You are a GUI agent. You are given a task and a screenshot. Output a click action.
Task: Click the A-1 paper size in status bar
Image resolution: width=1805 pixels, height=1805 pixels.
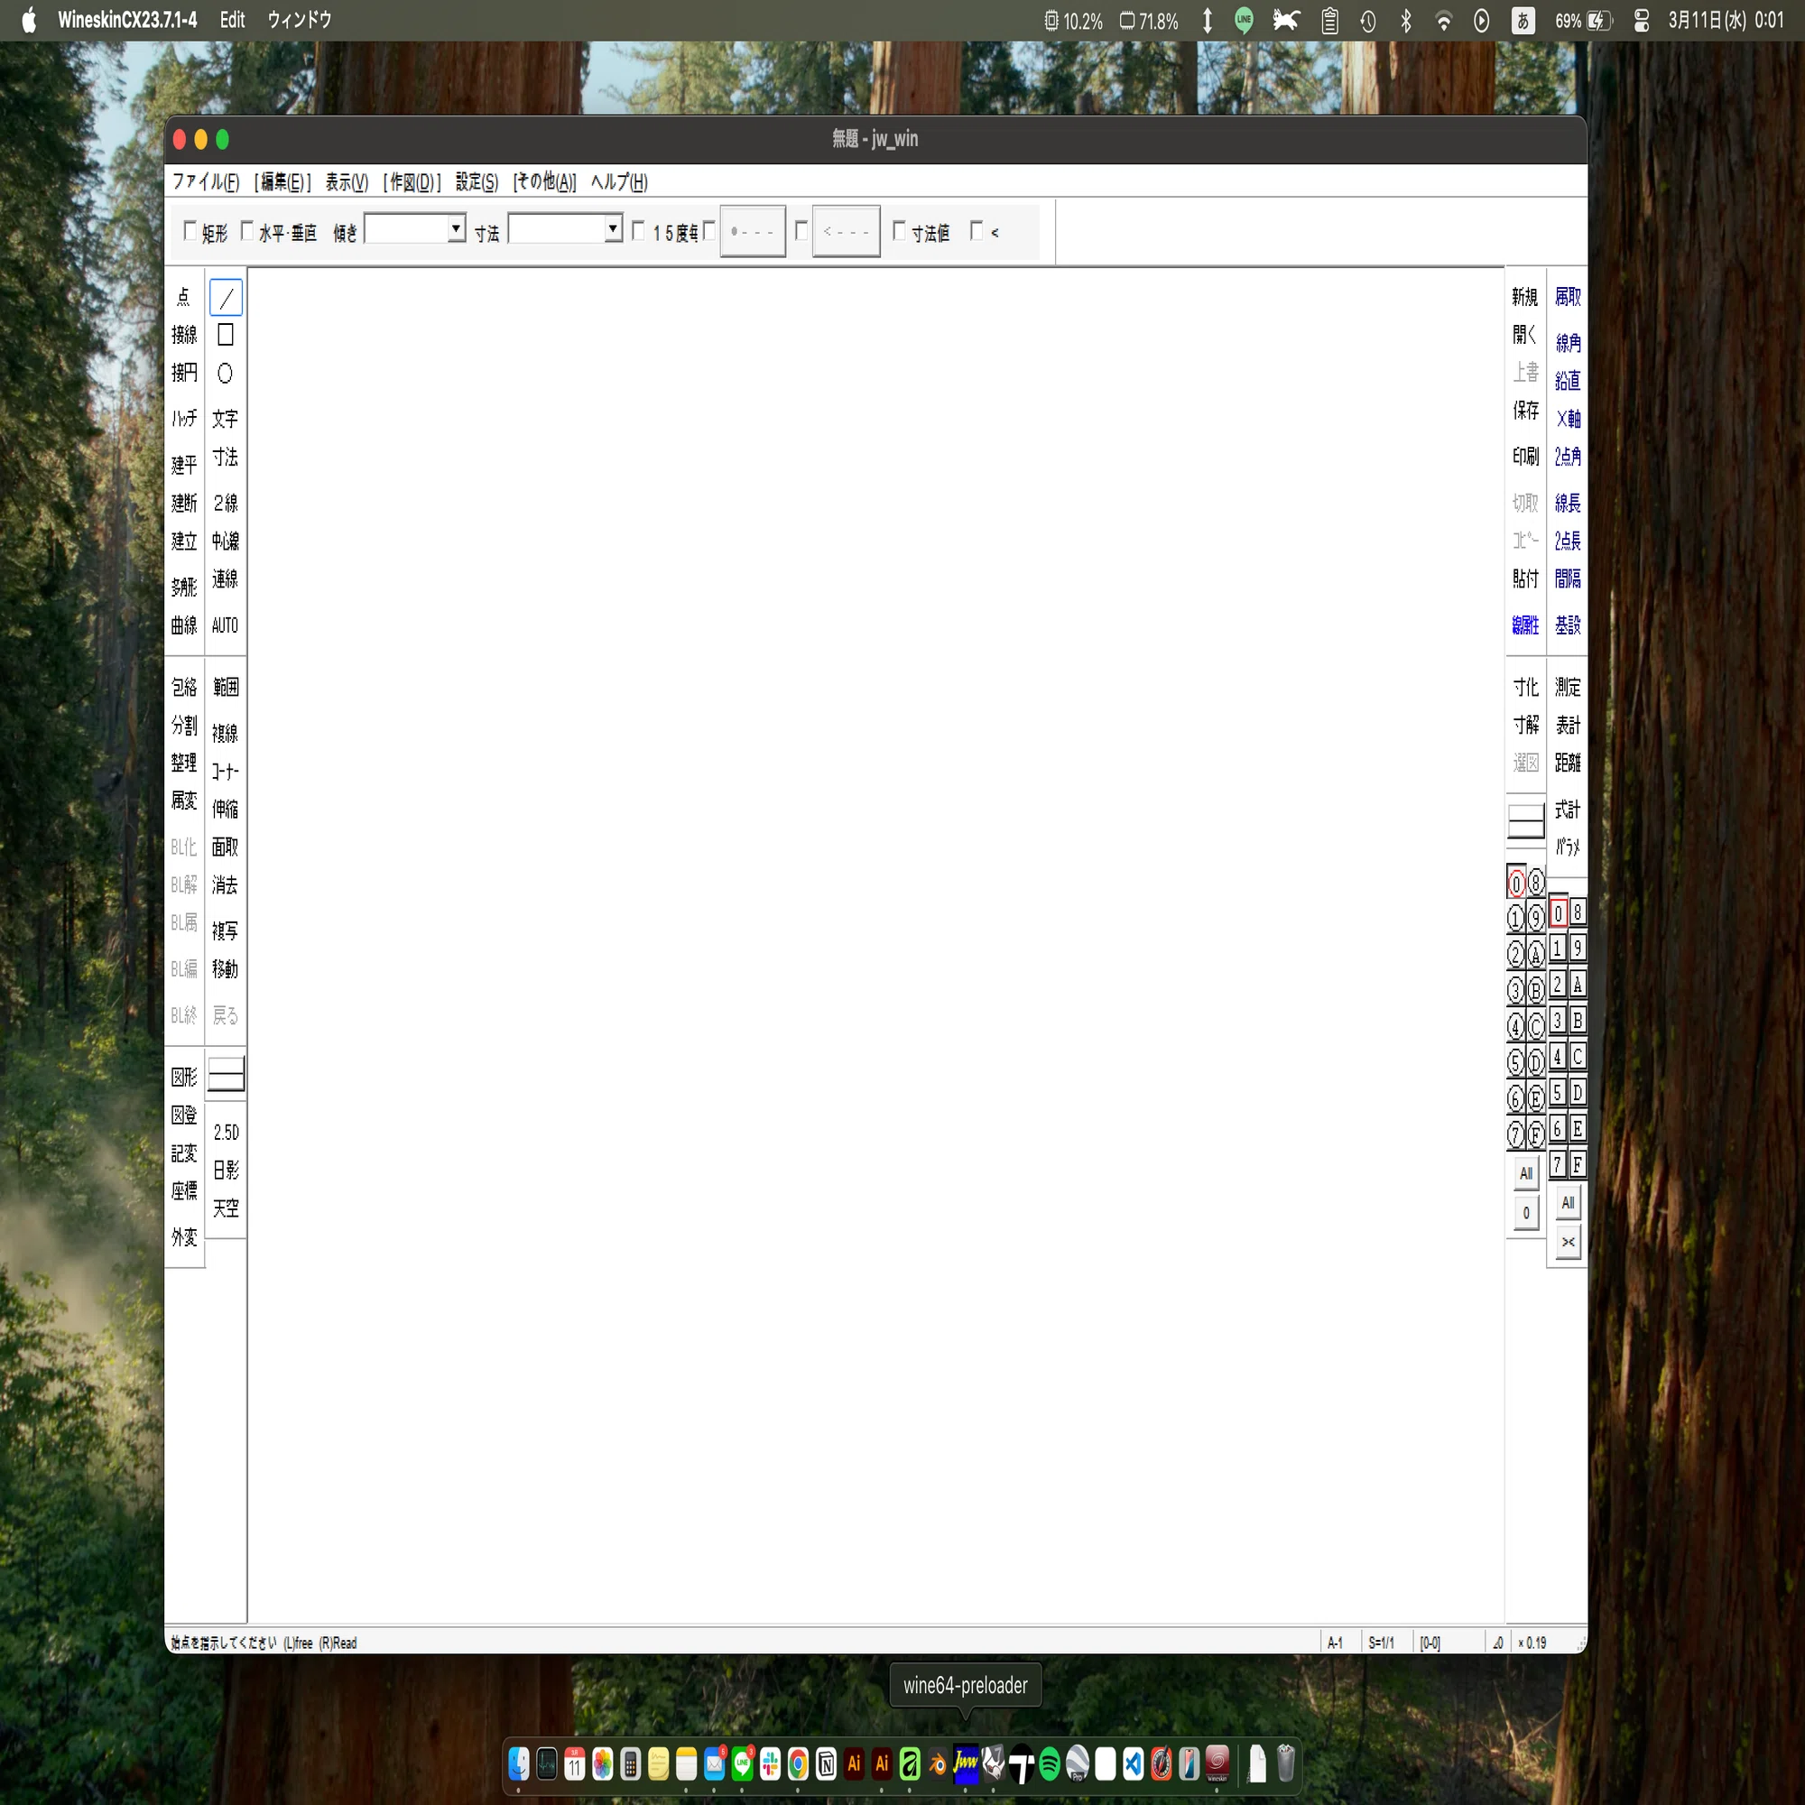1335,1643
